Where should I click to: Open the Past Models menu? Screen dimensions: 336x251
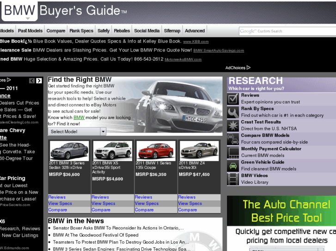coord(30,31)
